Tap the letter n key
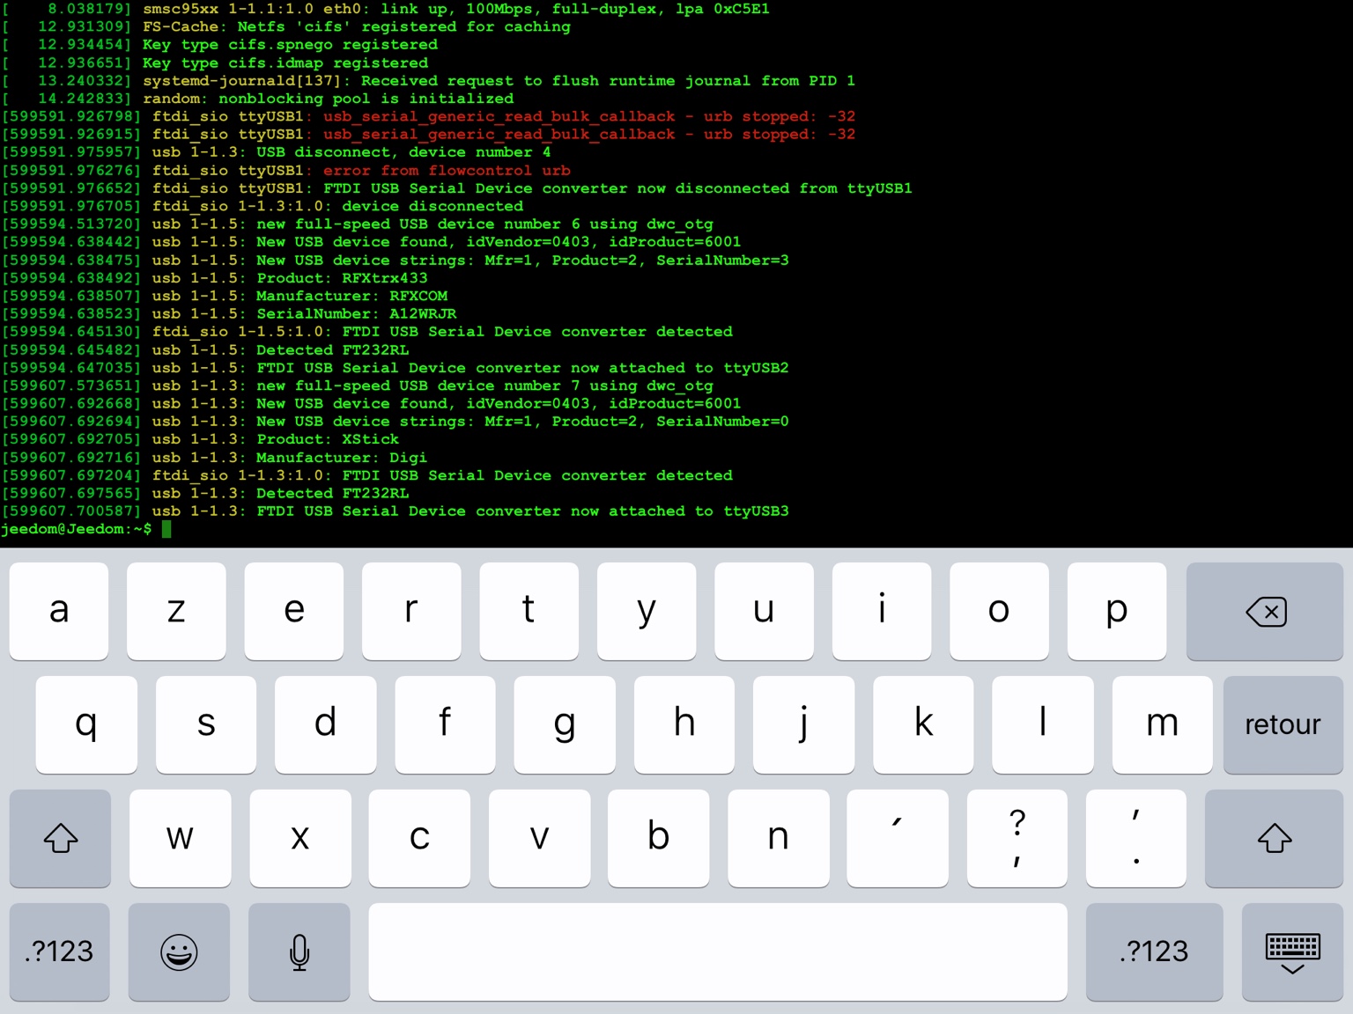 pos(778,838)
